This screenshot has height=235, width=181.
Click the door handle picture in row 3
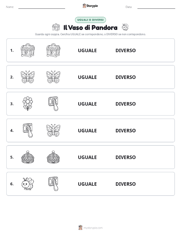[x=53, y=104]
